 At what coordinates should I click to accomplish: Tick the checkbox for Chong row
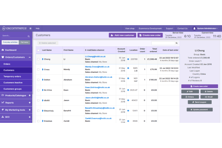(x=38, y=59)
